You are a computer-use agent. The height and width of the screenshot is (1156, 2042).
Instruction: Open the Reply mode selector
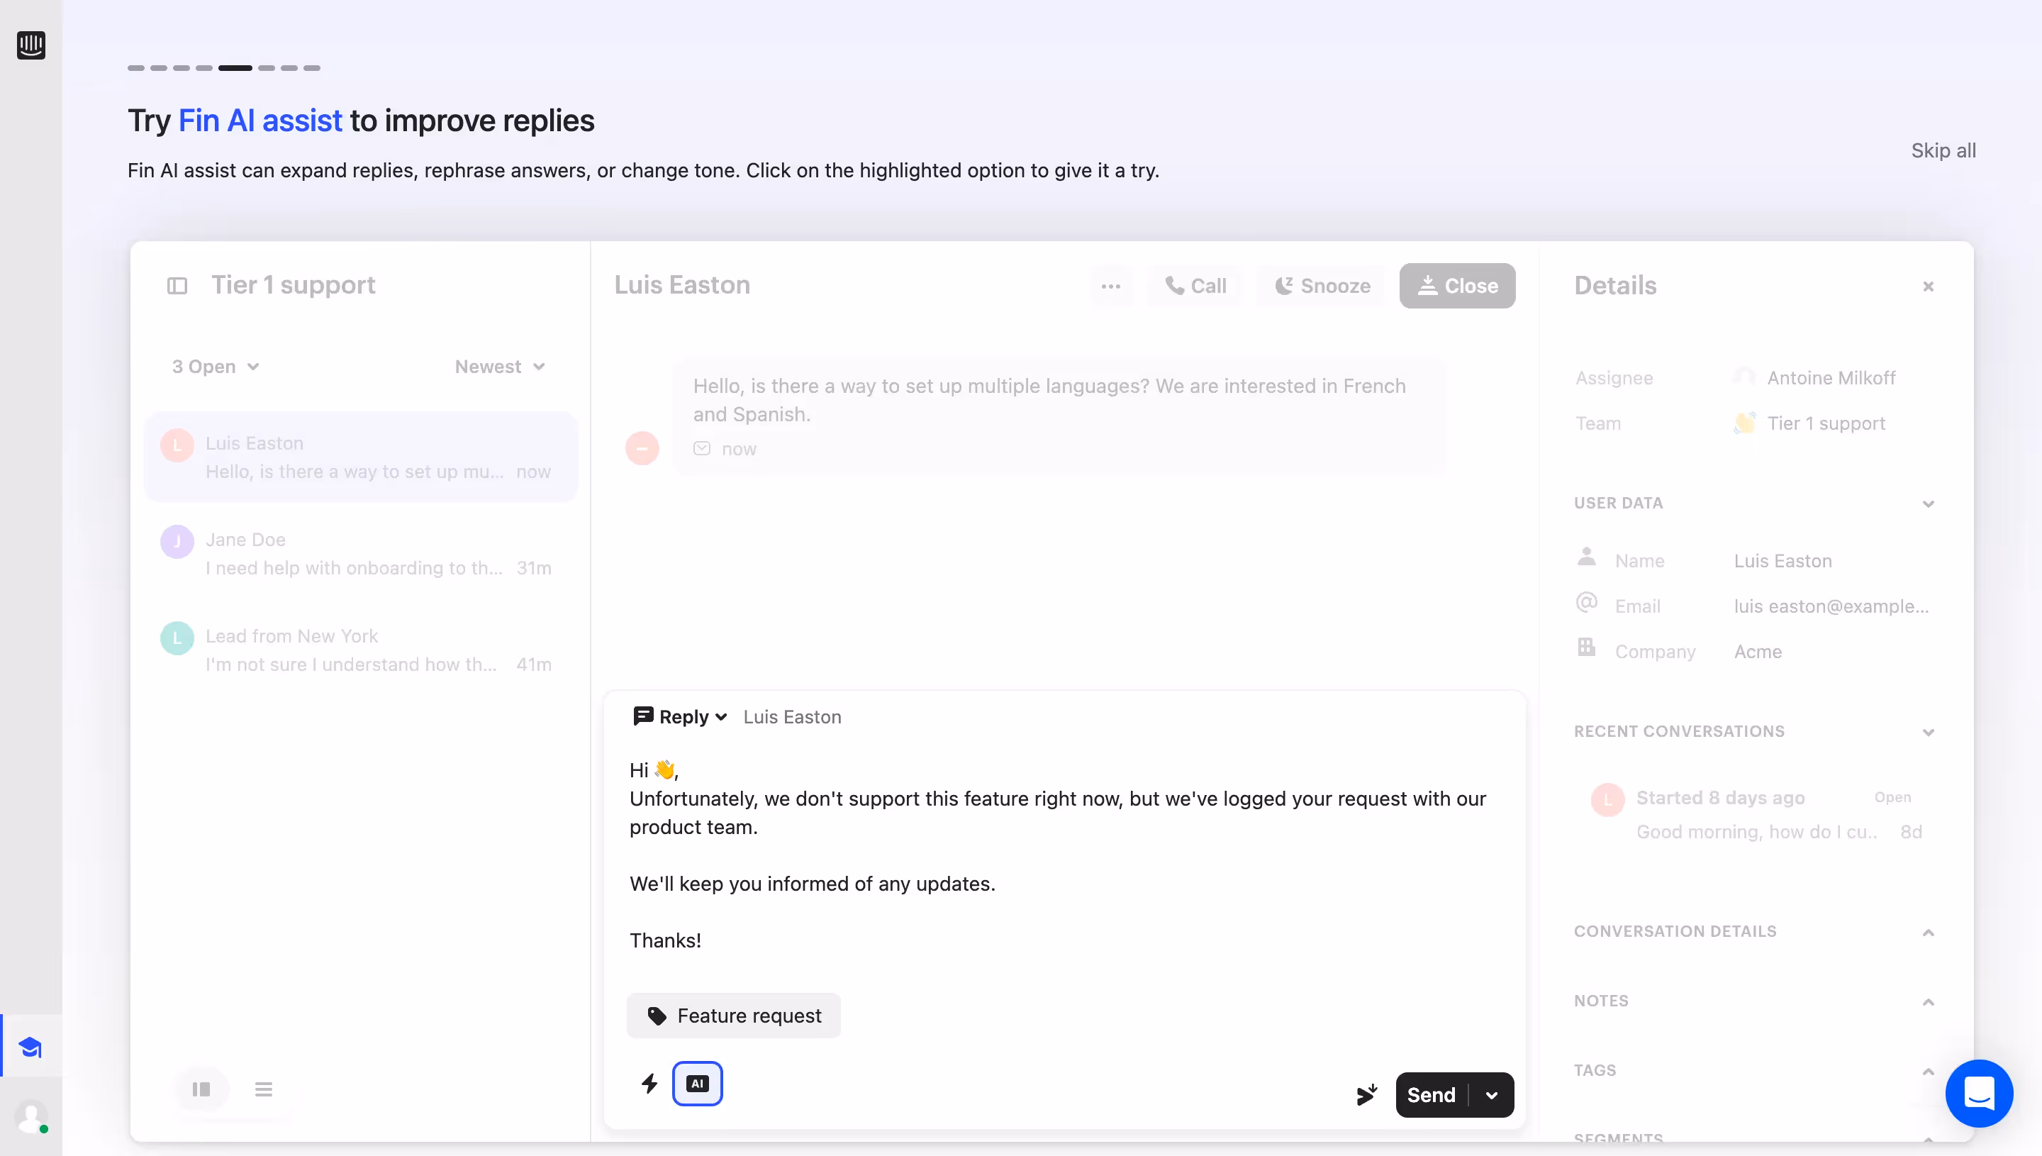679,716
